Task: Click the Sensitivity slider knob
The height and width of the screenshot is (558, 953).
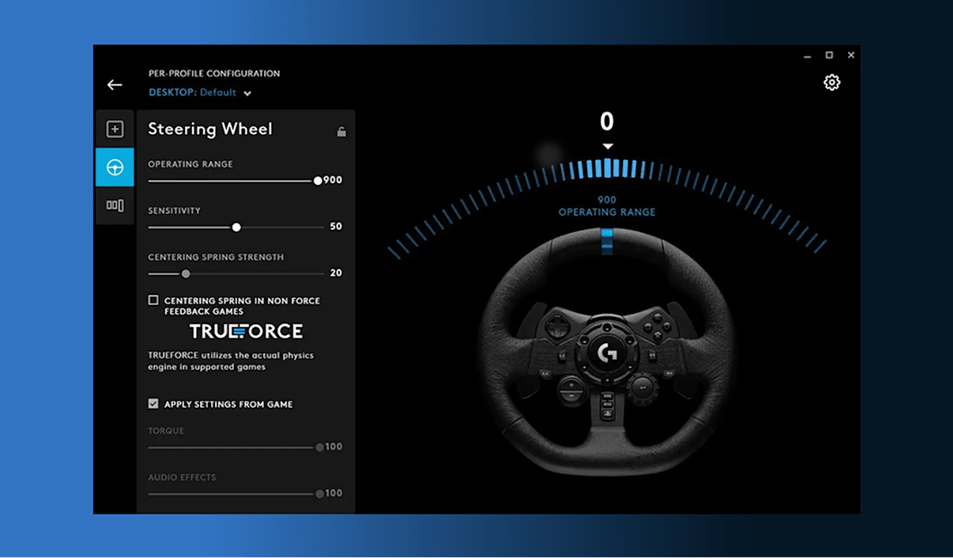Action: 236,227
